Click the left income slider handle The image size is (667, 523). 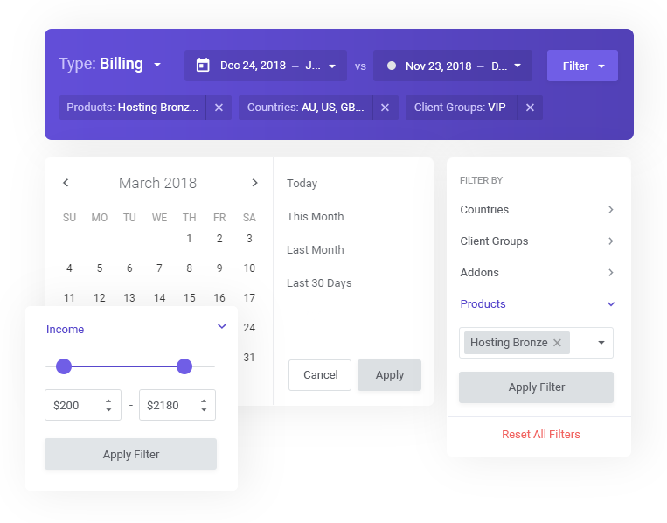[64, 366]
